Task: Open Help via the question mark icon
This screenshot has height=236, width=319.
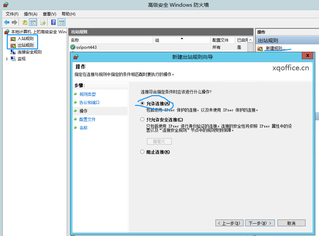Action: point(53,22)
